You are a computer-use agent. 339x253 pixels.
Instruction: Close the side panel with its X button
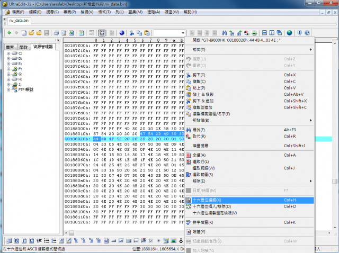pos(58,40)
